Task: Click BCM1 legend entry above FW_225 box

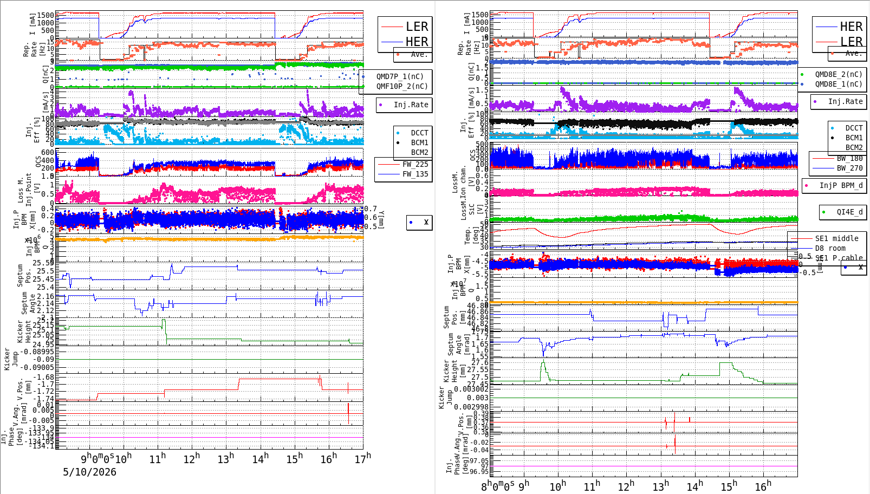Action: pyautogui.click(x=419, y=142)
